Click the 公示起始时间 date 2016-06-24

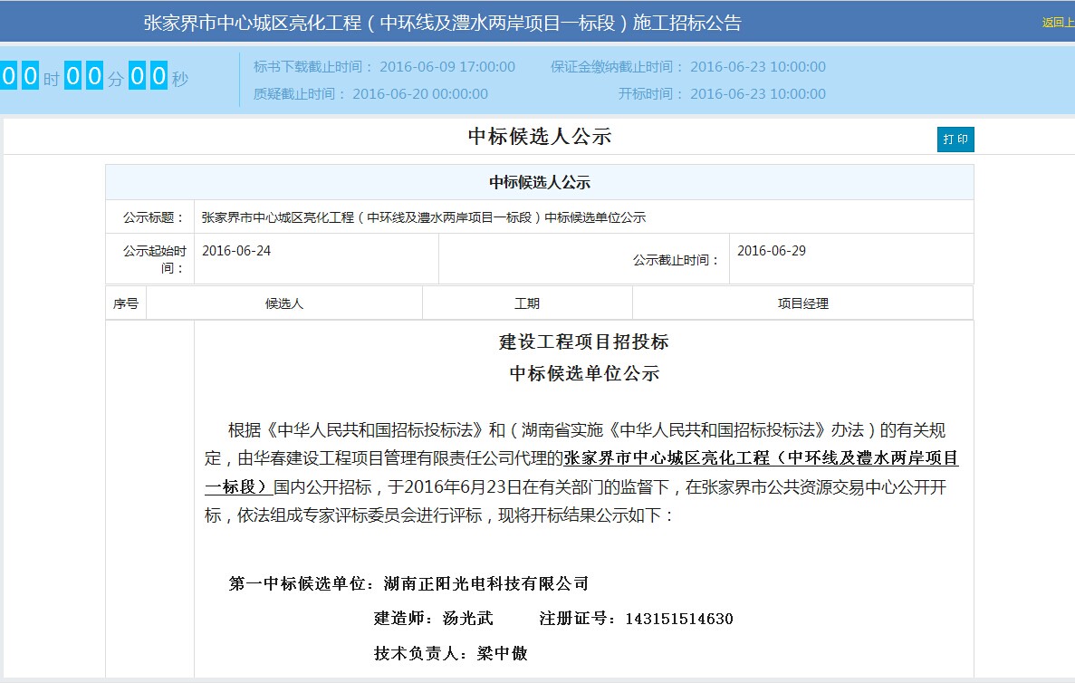[236, 251]
